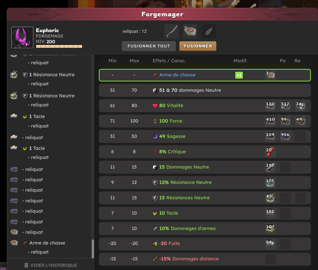Viewport: 318px width, 270px height.
Task: Pick the Ra Force rune with 49
Action: pyautogui.click(x=300, y=121)
